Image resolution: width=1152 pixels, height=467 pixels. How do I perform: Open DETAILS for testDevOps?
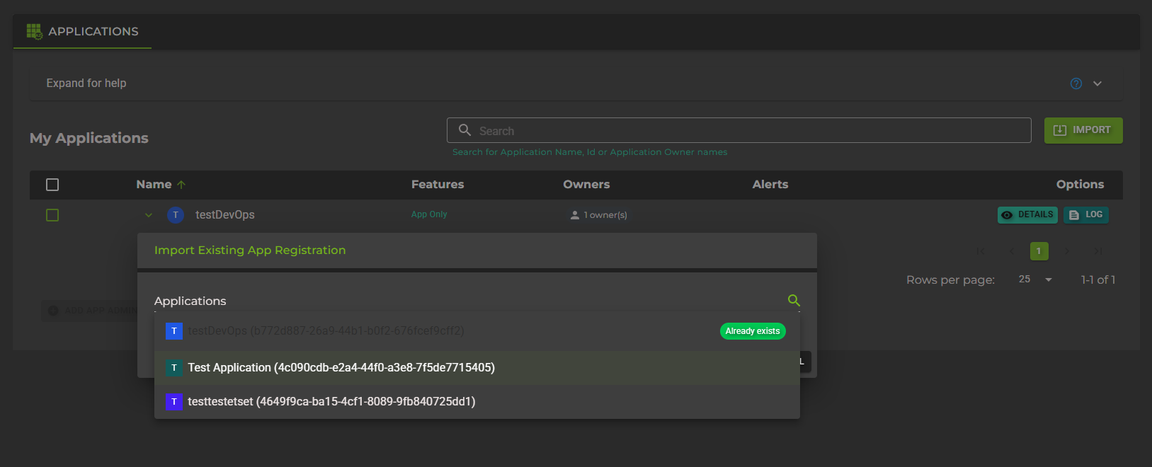point(1027,215)
